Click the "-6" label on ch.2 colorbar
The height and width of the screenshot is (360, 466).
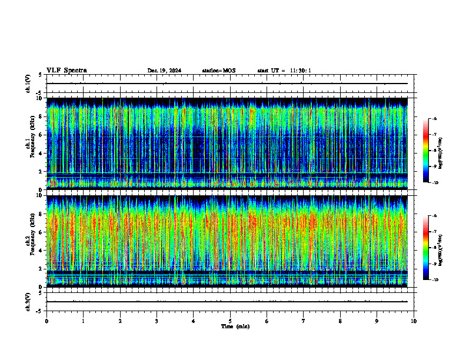coord(434,216)
